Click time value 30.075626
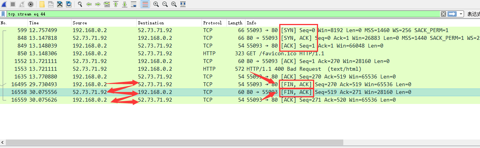Image resolution: width=480 pixels, height=148 pixels. (x=43, y=100)
